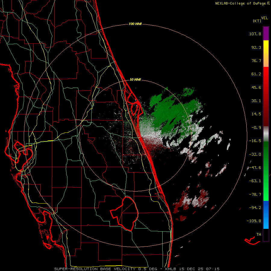
Task: Click the 14.5 velocity scale value
Action: [x=256, y=114]
